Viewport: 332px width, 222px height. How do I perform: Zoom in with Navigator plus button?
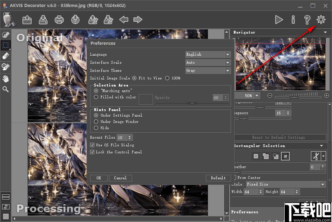tap(326, 96)
